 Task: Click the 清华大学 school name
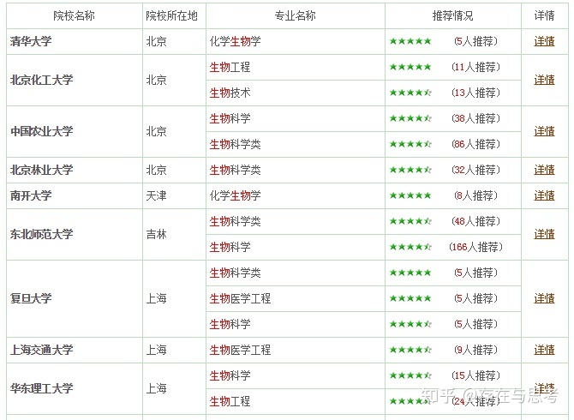click(x=31, y=41)
